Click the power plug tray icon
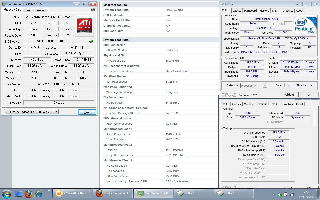The image size is (320, 200). pos(285,194)
